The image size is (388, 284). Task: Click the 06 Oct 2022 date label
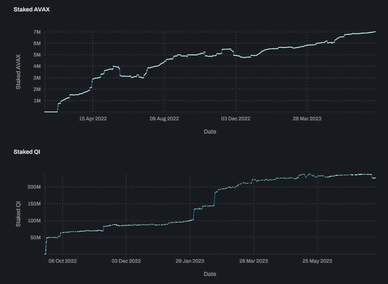[63, 261]
